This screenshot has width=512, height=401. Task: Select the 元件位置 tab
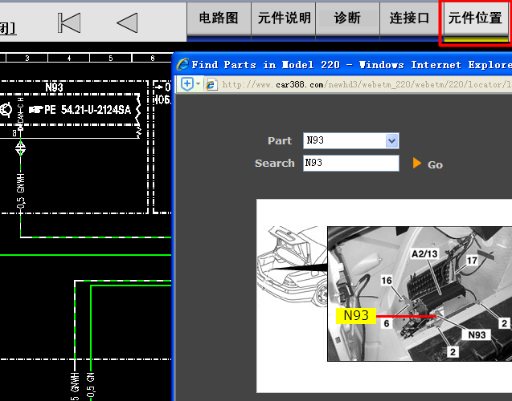pyautogui.click(x=475, y=18)
